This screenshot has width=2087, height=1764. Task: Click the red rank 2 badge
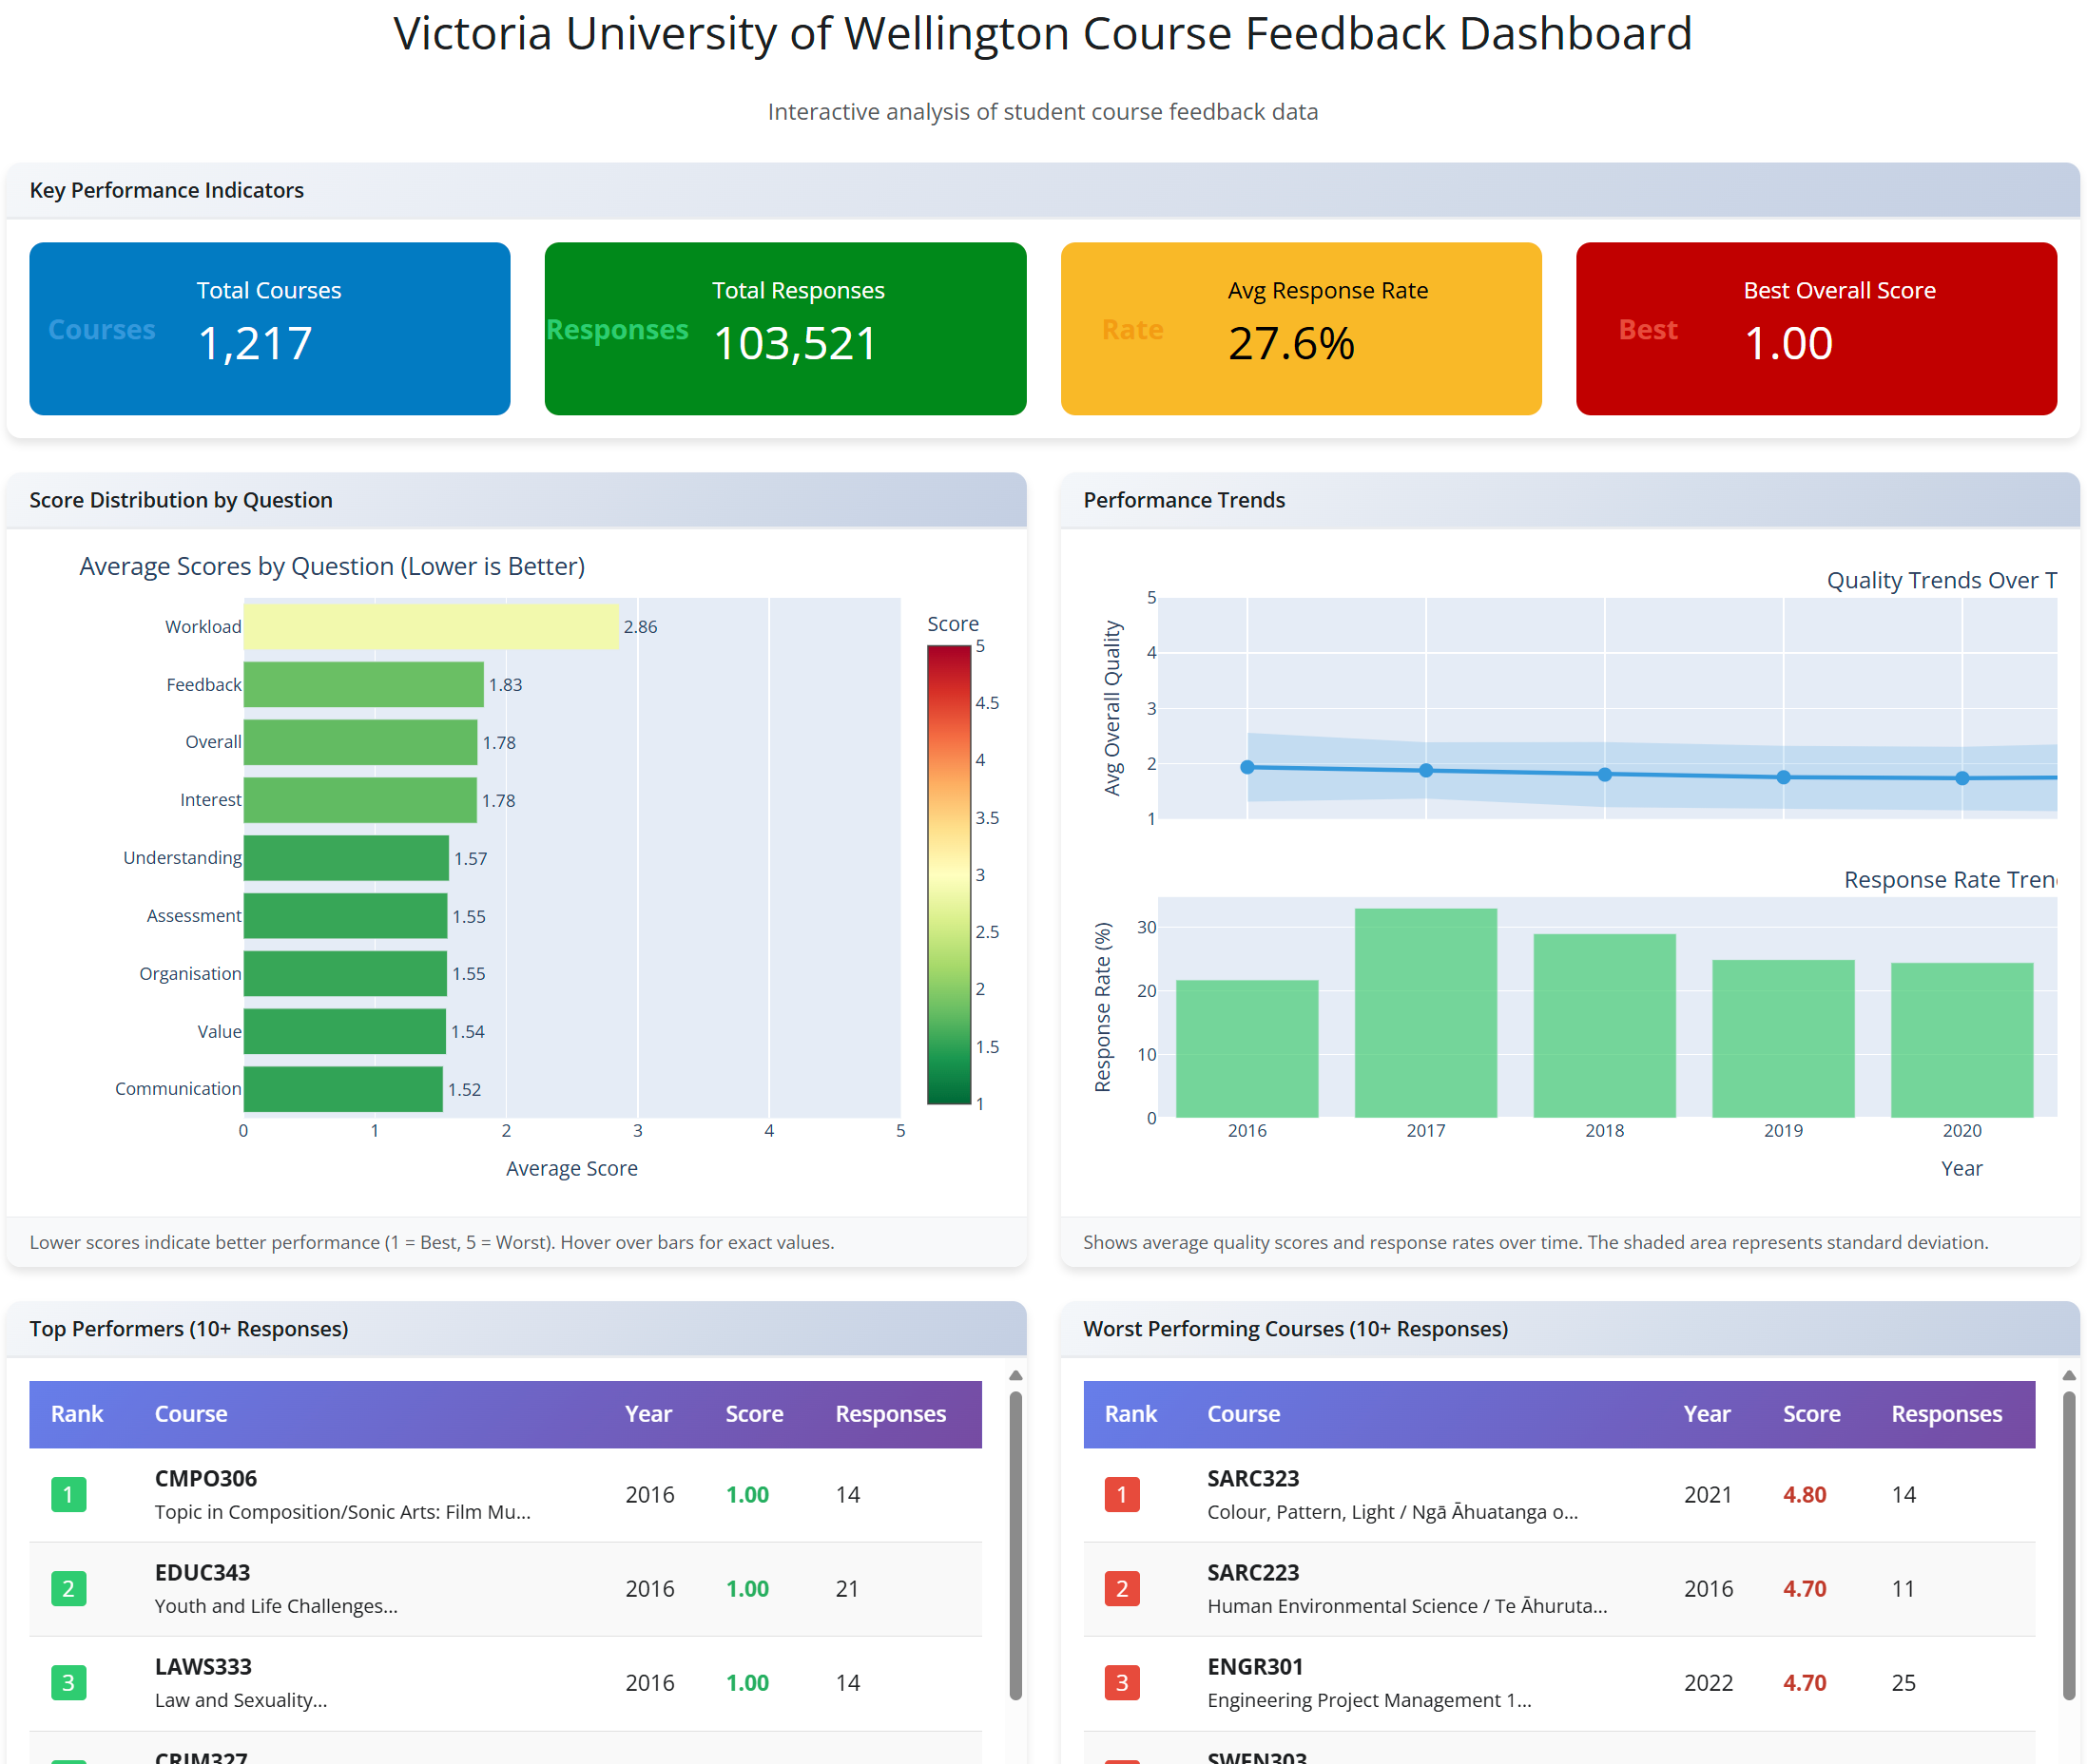(x=1122, y=1589)
